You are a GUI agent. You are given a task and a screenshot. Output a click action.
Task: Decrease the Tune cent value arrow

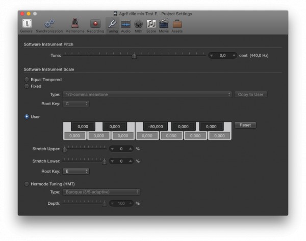tap(211, 56)
